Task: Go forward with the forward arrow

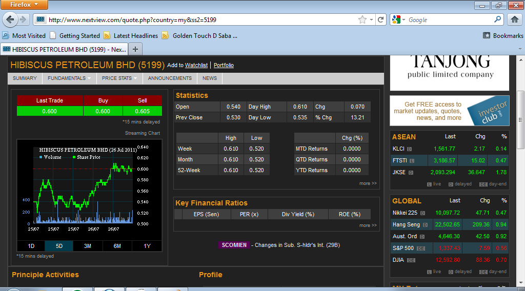Action: pos(23,19)
